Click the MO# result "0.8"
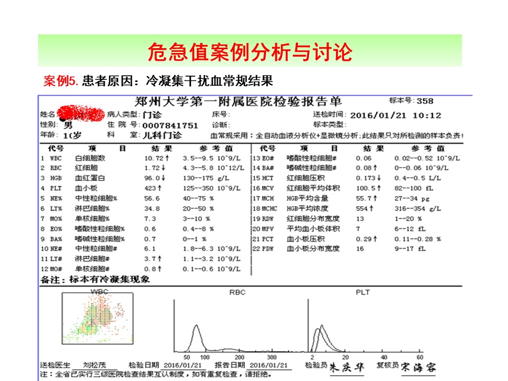The image size is (508, 381). point(150,269)
